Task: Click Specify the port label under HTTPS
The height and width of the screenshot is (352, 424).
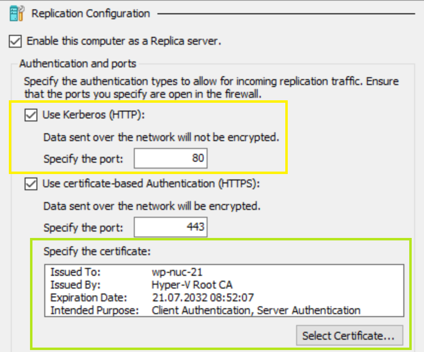Action: click(83, 228)
